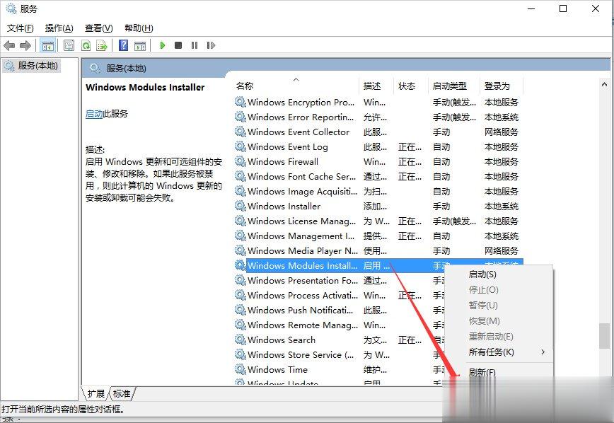The width and height of the screenshot is (614, 423).
Task: Click the gear icon of Windows Installer
Action: (240, 206)
